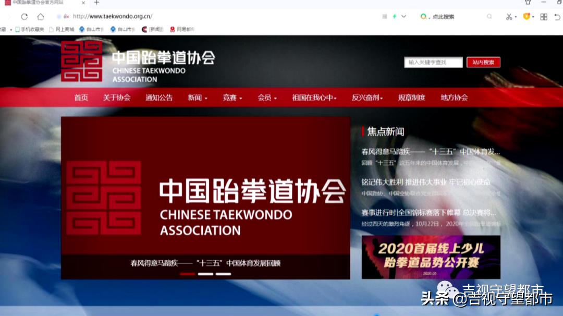The height and width of the screenshot is (316, 563).
Task: Open the headline 赛事进行时|全国锦标赛落下帷幕
Action: pos(429,213)
